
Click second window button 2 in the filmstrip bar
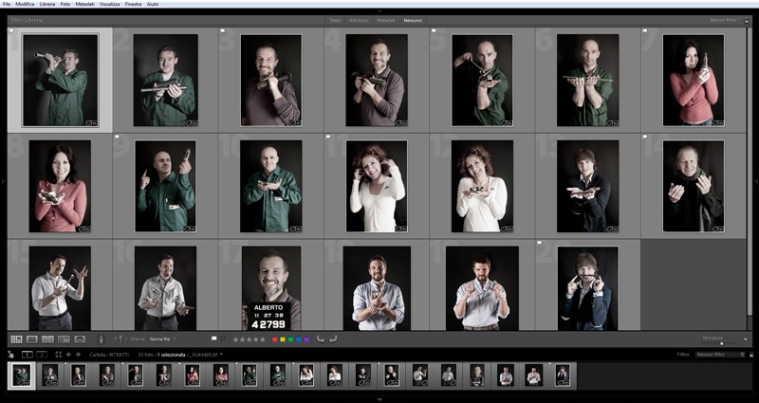(x=42, y=354)
